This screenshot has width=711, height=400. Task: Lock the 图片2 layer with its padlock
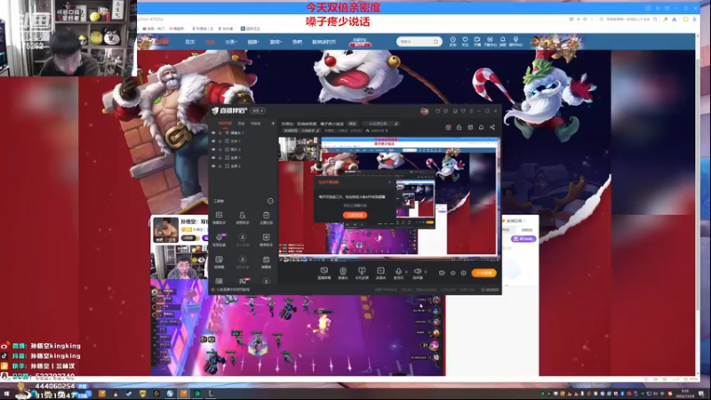tap(220, 149)
